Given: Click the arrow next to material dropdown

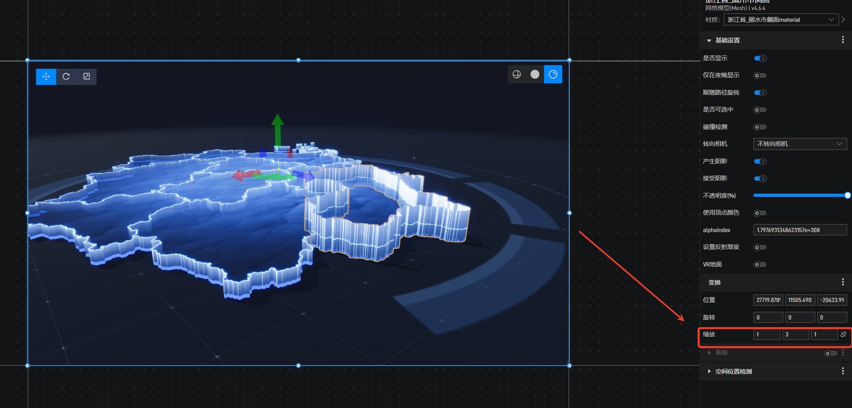Looking at the screenshot, I should pos(844,19).
